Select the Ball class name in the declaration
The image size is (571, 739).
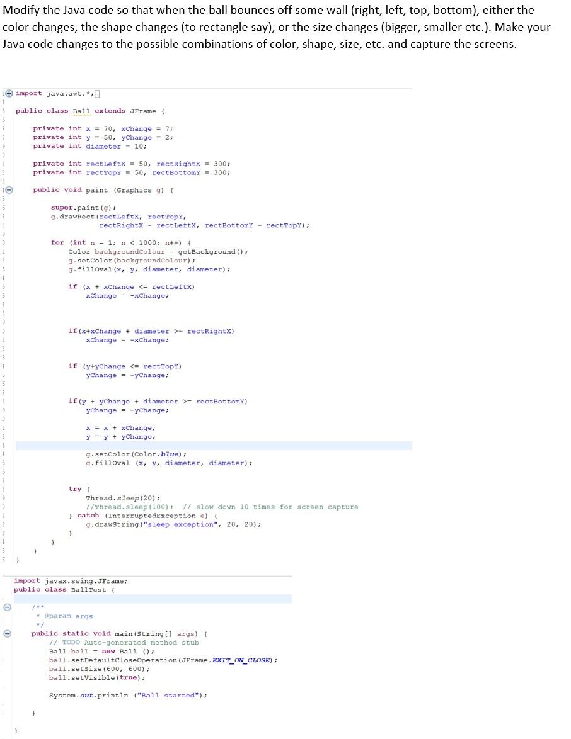(80, 110)
